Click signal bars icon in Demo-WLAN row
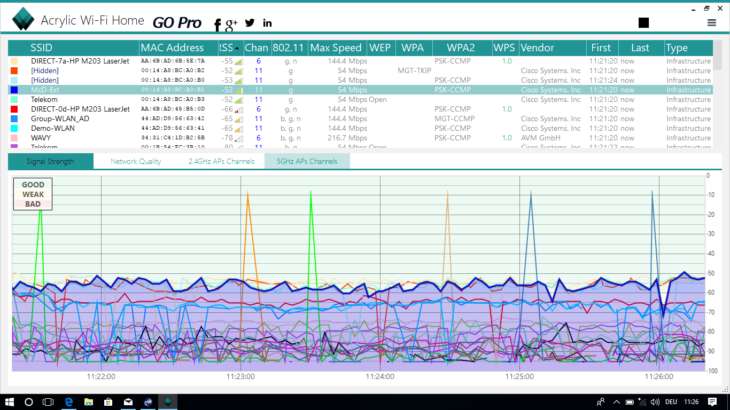730x410 pixels. pos(238,129)
